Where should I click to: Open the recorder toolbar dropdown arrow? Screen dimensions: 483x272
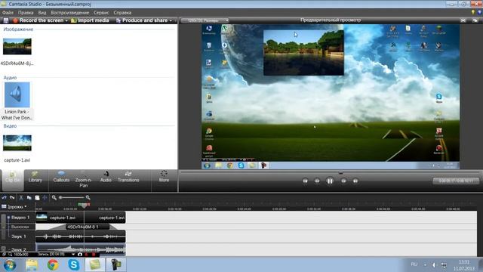pyautogui.click(x=73, y=255)
